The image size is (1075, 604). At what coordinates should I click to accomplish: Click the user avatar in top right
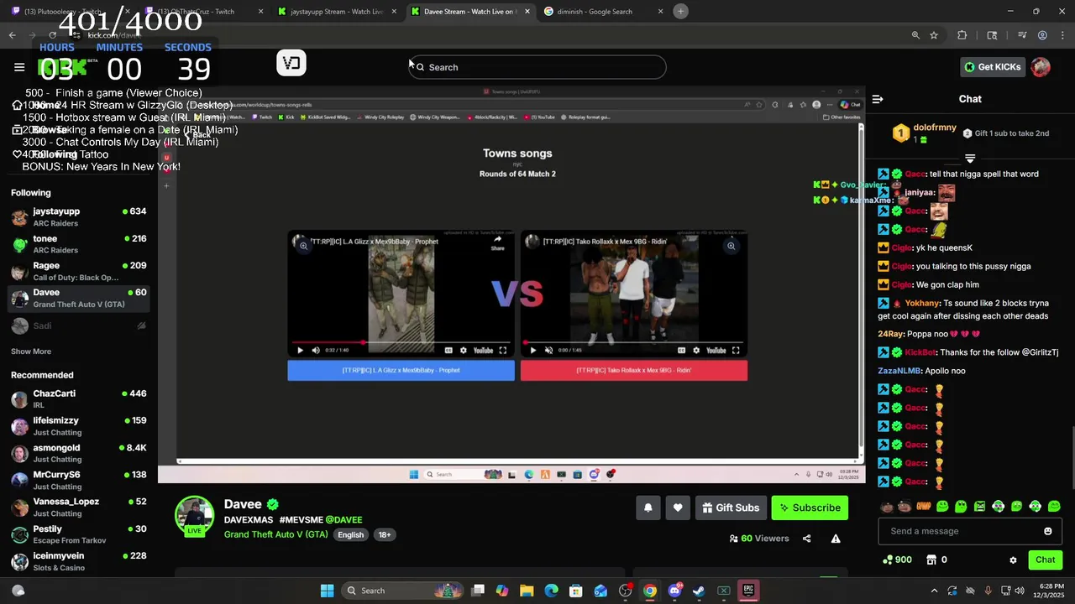(1041, 67)
